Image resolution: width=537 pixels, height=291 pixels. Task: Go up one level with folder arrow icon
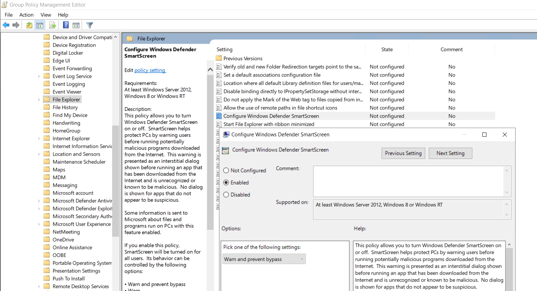point(29,25)
